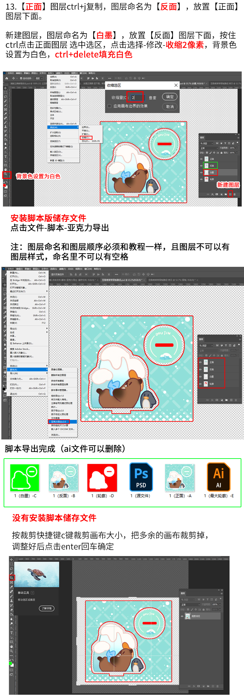Expand 导出(E) submenu in File menu
This screenshot has height=700, width=244.
(x=28, y=329)
